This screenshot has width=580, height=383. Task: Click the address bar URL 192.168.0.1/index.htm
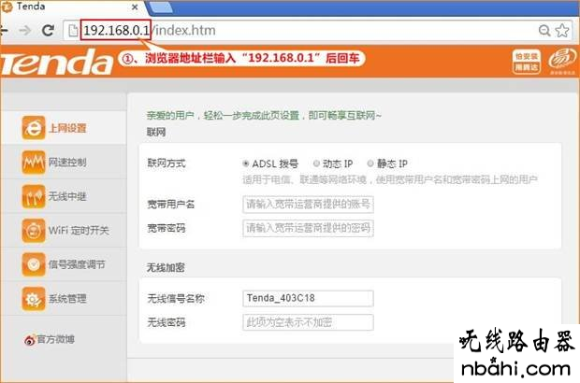(x=150, y=30)
